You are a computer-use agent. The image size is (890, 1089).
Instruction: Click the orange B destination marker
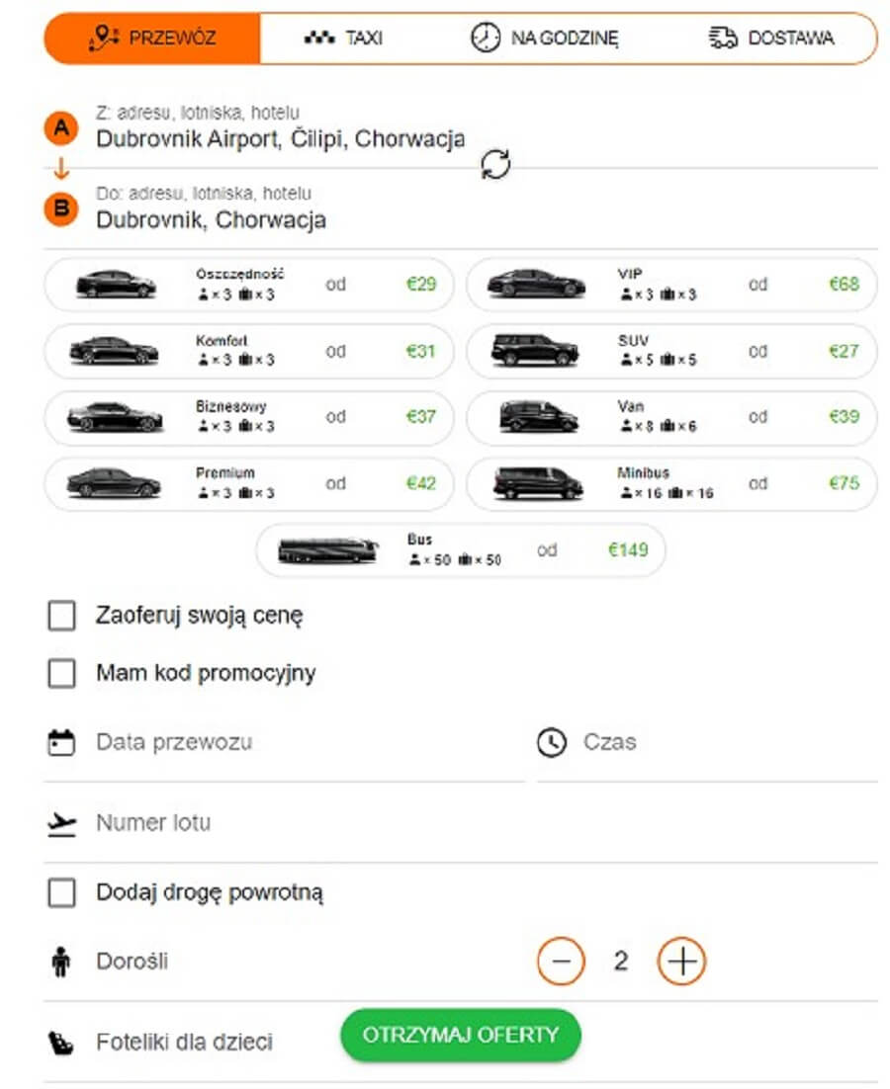(x=61, y=209)
